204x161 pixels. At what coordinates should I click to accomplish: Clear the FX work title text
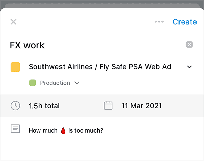(189, 45)
